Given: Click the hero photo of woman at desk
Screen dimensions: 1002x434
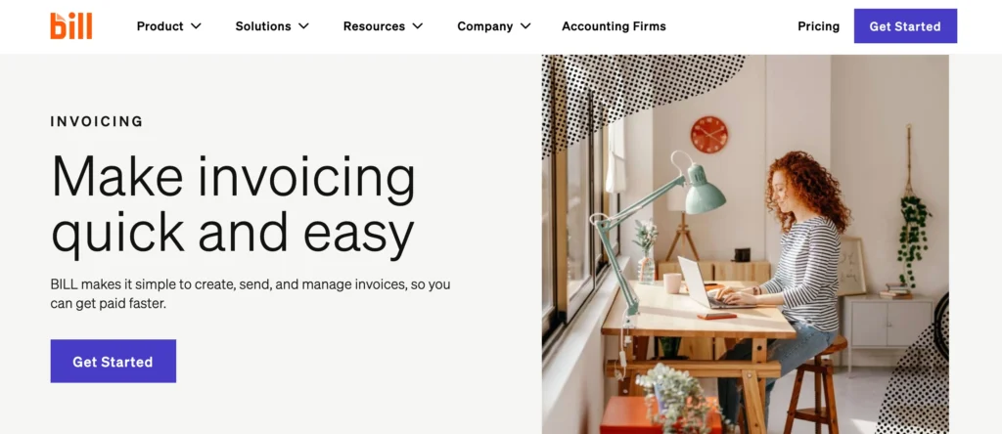Looking at the screenshot, I should (x=745, y=244).
